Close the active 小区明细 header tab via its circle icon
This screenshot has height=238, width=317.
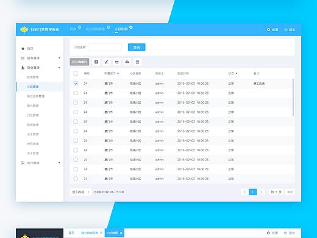click(131, 27)
